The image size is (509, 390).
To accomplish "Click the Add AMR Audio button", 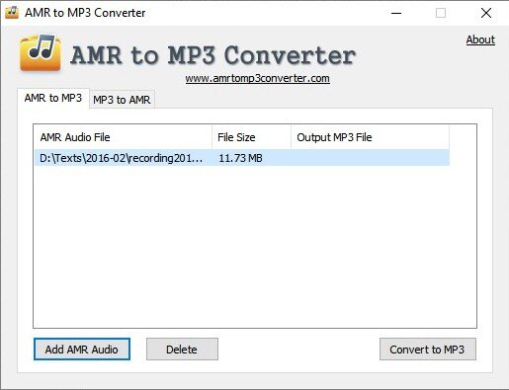I will pos(82,350).
